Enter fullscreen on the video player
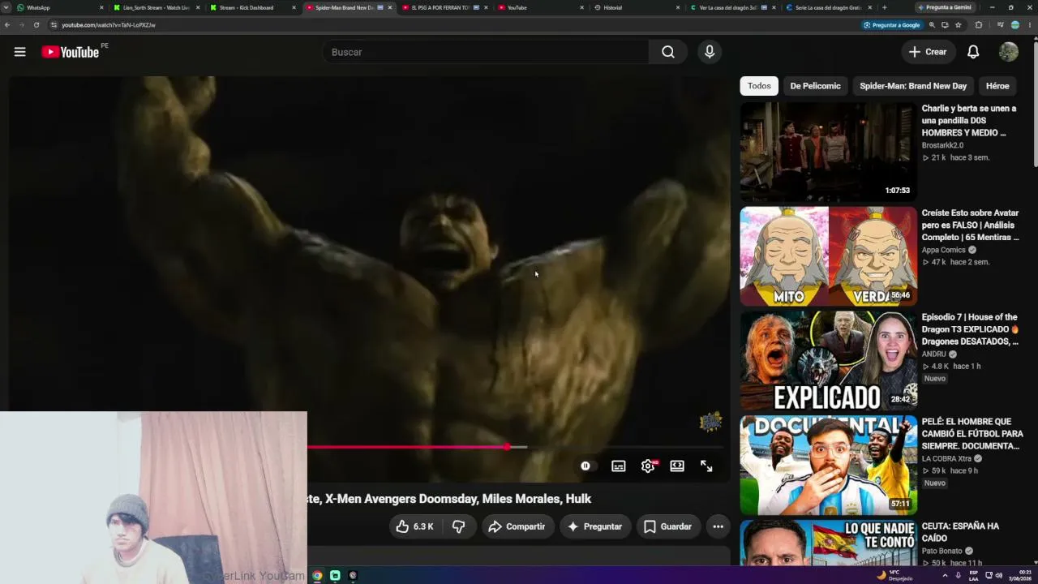The height and width of the screenshot is (584, 1038). coord(706,466)
